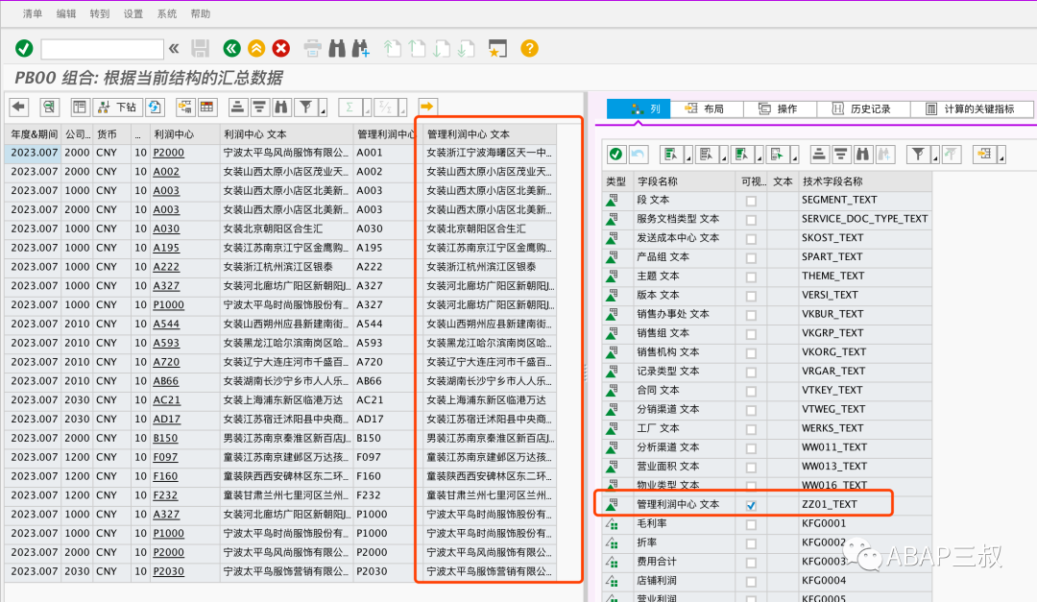This screenshot has height=602, width=1037.
Task: Uncheck the 管理利润中心 文本 visible checkbox
Action: click(x=751, y=505)
